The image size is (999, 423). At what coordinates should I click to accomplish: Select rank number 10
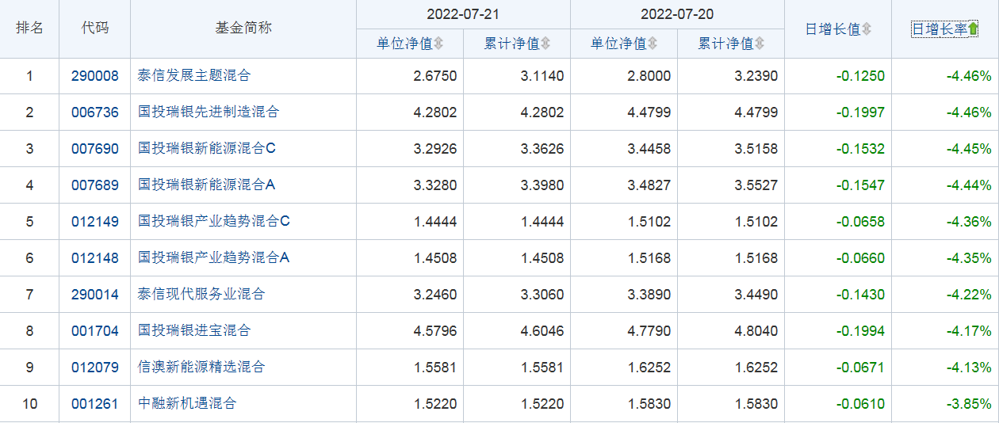click(x=29, y=404)
